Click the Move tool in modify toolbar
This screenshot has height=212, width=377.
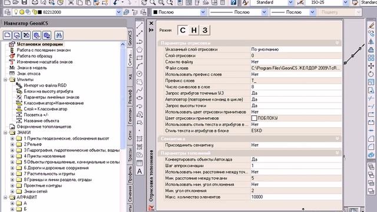[371, 65]
